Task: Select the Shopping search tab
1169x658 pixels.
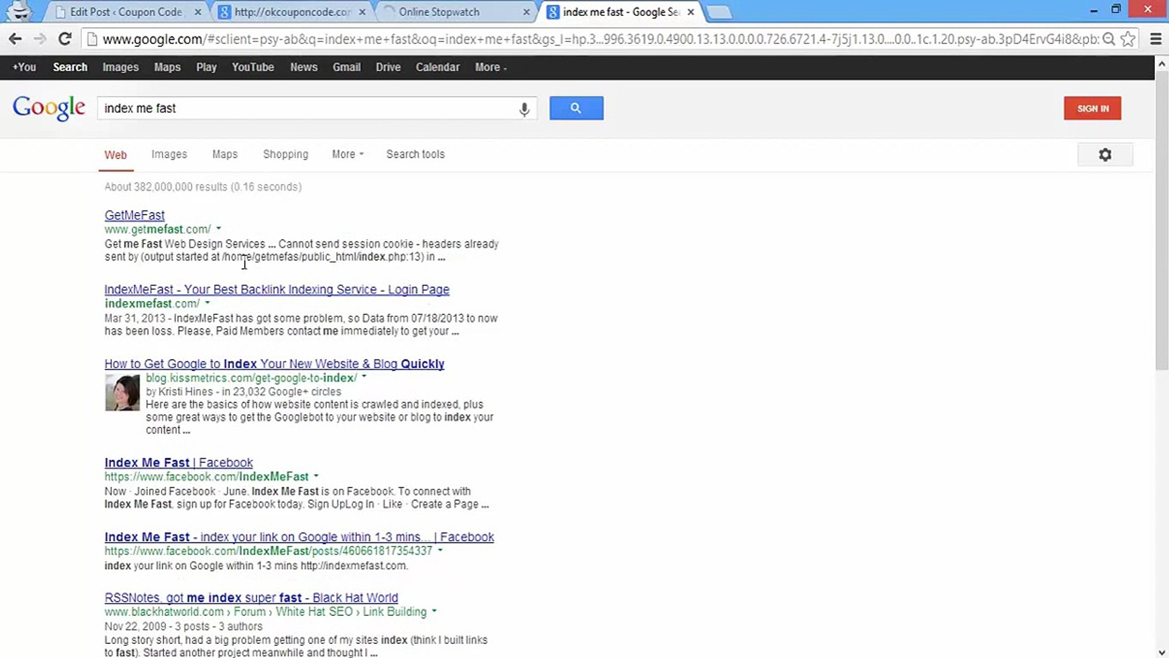Action: [285, 154]
